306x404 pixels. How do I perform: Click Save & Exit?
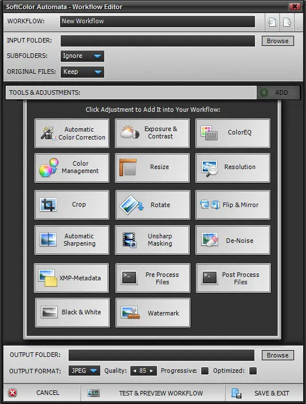pyautogui.click(x=264, y=393)
